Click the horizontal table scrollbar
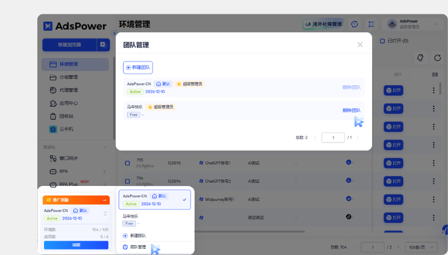 [x=250, y=231]
